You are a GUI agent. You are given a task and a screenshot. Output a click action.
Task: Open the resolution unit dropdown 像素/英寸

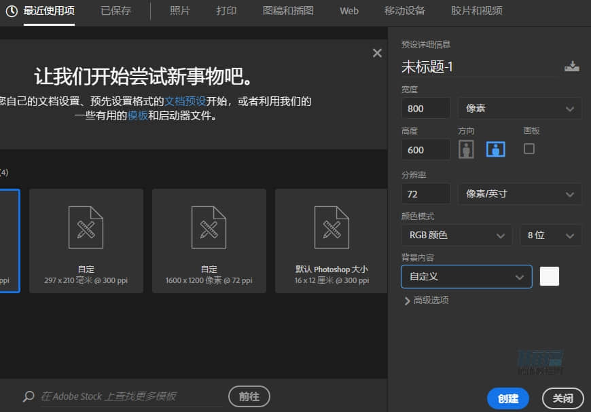click(x=520, y=194)
